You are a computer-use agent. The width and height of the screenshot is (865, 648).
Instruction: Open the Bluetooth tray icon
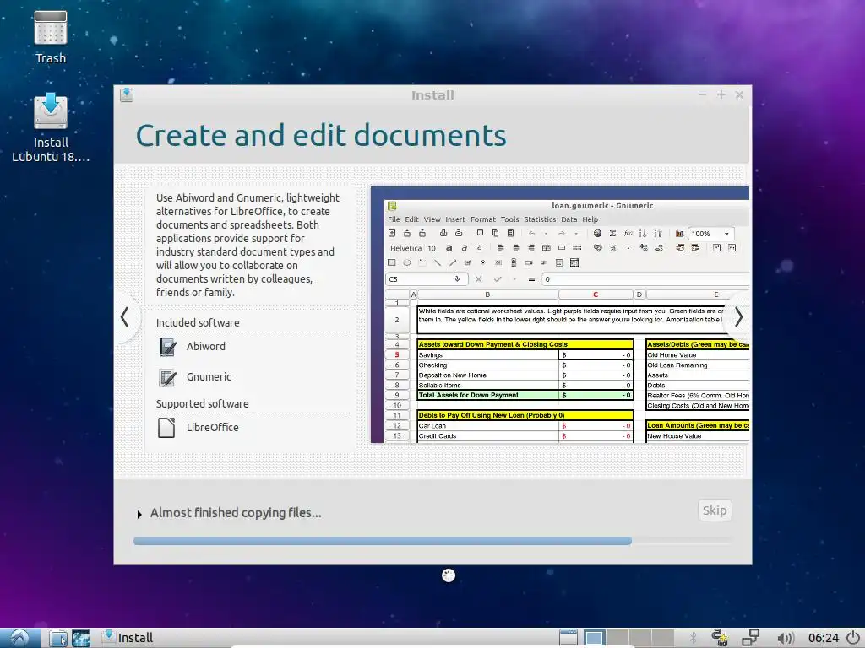point(694,638)
